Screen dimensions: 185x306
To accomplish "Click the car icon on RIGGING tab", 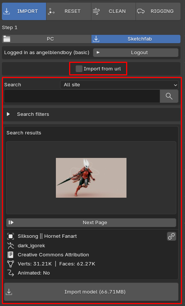I will pyautogui.click(x=141, y=11).
